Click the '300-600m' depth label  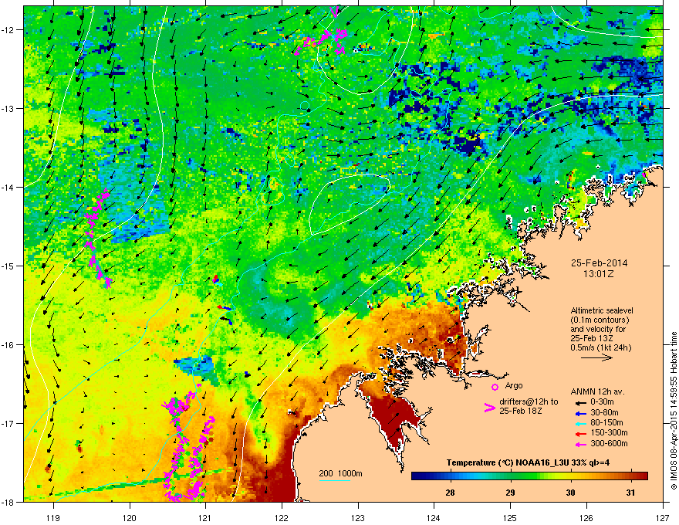[x=609, y=443]
